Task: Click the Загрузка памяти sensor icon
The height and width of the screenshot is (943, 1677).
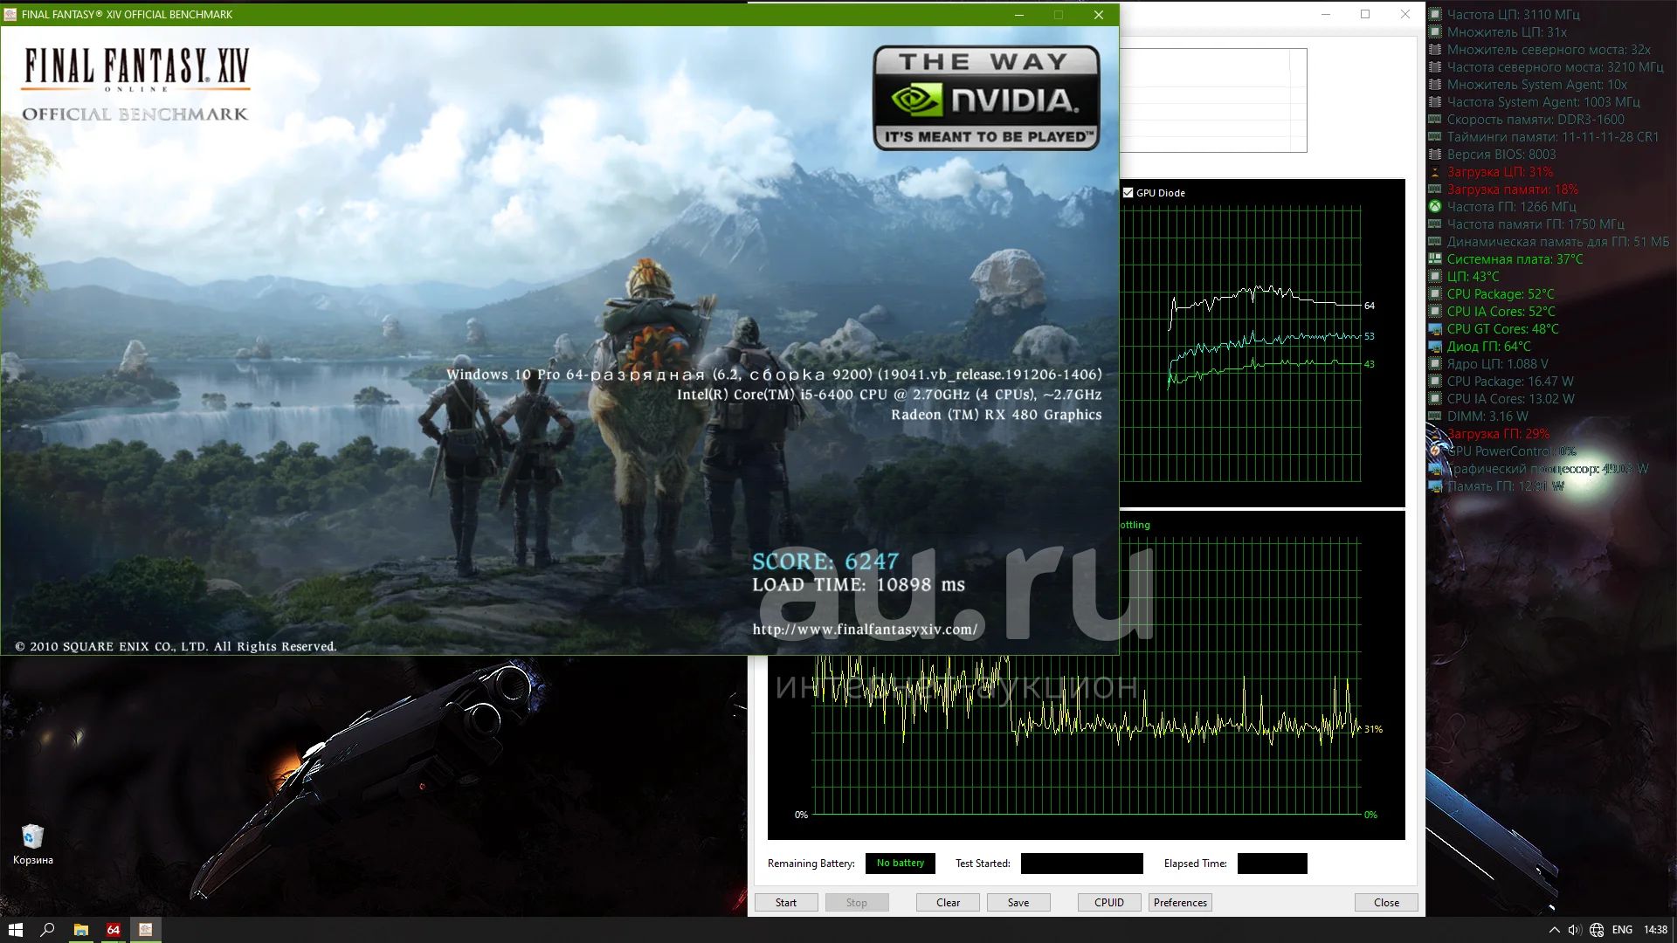Action: pyautogui.click(x=1434, y=189)
